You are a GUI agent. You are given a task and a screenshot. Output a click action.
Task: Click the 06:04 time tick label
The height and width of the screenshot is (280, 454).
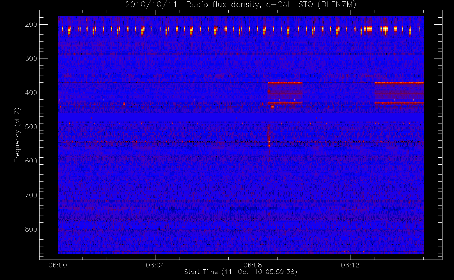155,265
